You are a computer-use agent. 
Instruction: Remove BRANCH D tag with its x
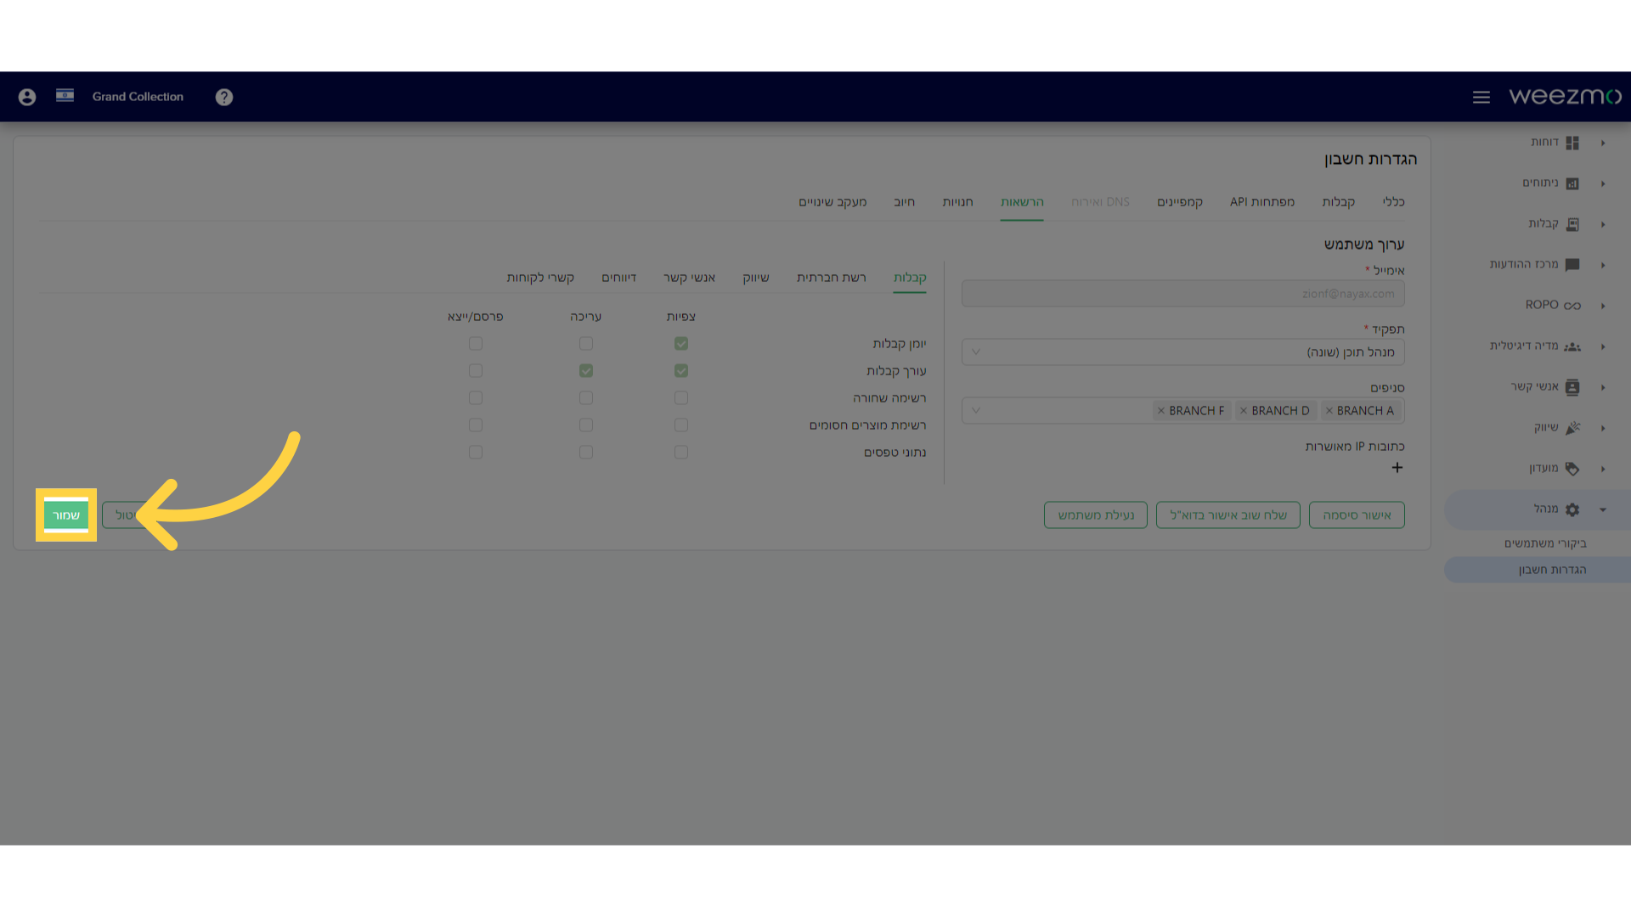pos(1244,411)
